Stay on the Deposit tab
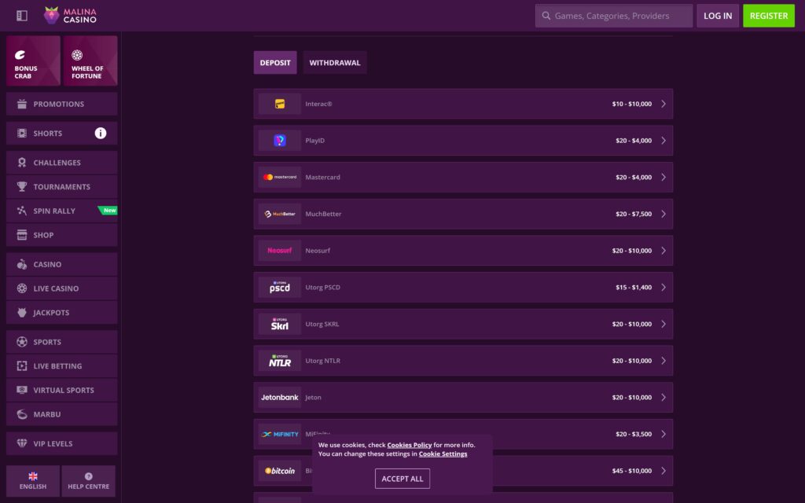805x503 pixels. coord(274,62)
